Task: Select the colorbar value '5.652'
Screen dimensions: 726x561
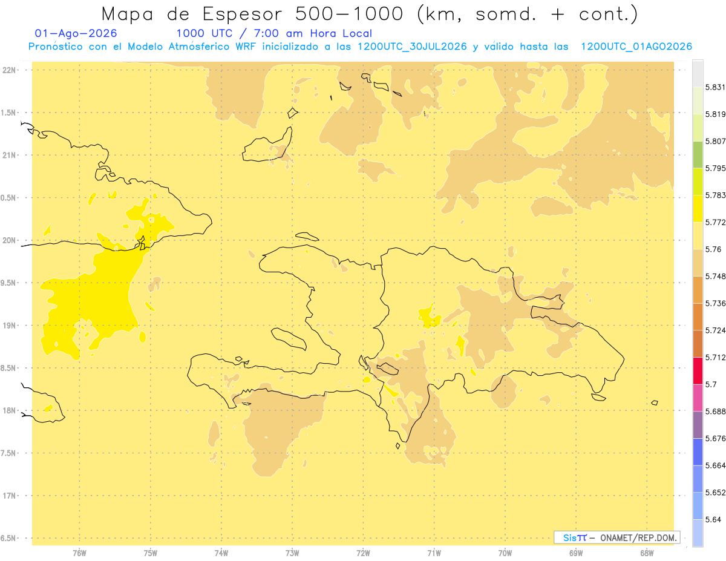Action: [x=715, y=493]
